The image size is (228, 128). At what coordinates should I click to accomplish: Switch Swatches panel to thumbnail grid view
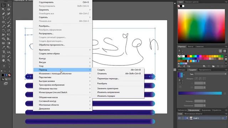tap(225, 51)
